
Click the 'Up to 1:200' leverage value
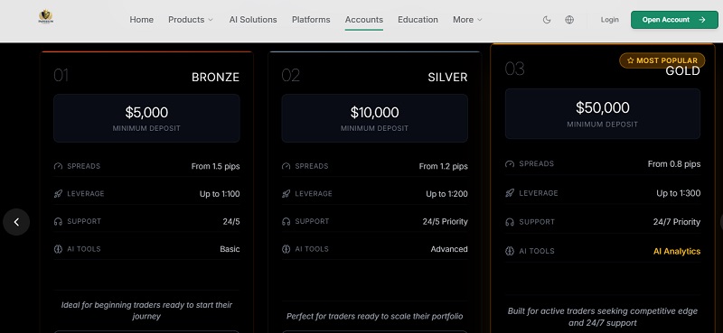click(x=446, y=194)
